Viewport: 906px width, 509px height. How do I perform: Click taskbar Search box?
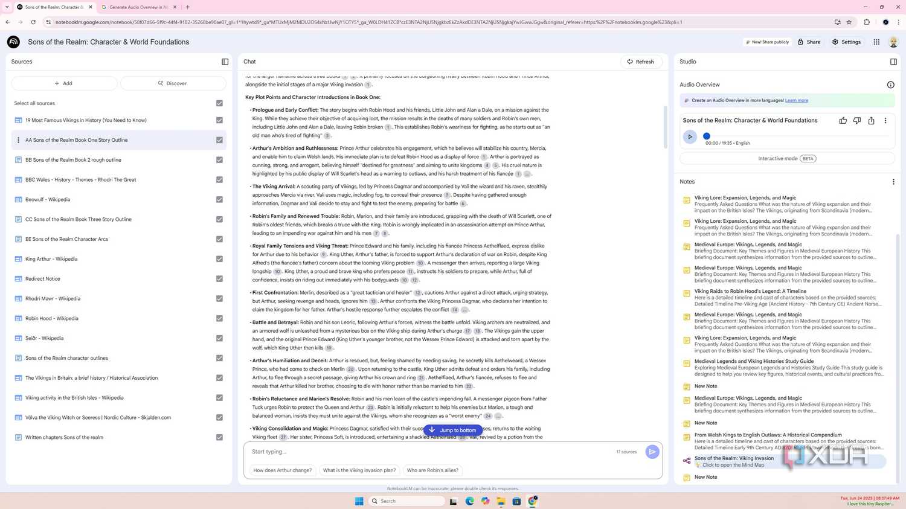point(406,501)
